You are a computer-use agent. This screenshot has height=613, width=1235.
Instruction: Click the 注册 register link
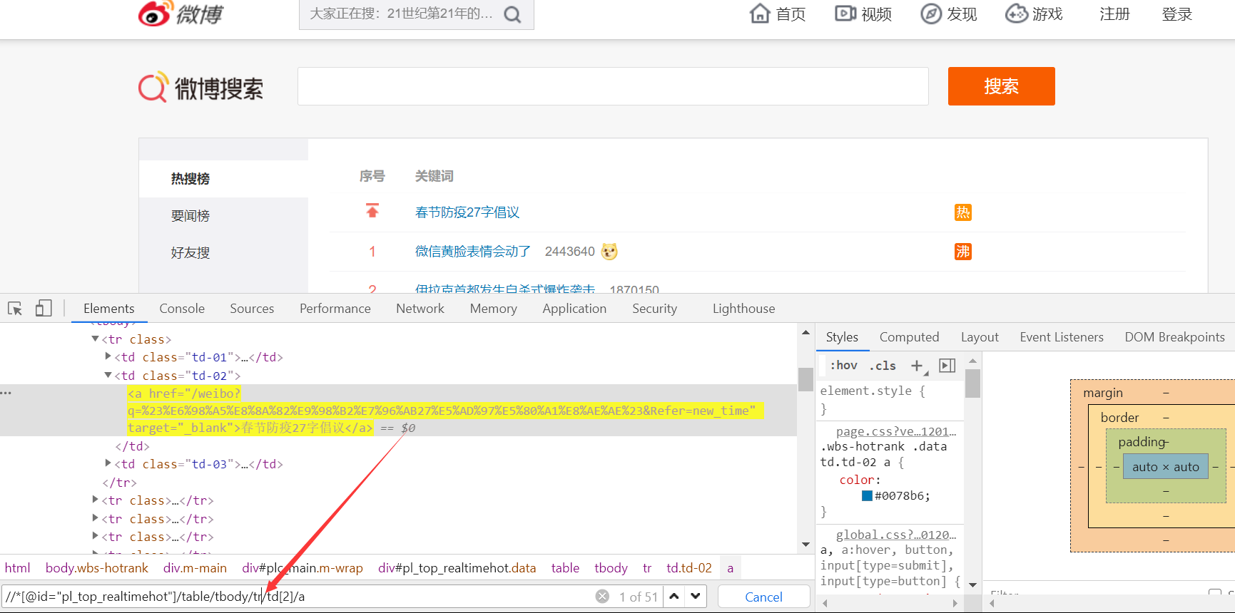(1114, 14)
